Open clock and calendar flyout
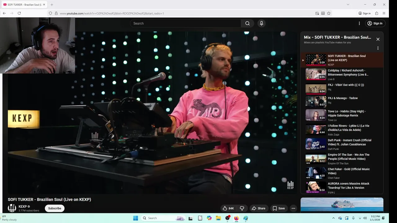Screen dimensions: 397x223 pos(375,218)
